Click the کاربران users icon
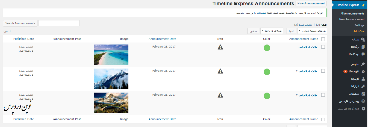The height and width of the screenshot is (127, 368). tap(363, 79)
